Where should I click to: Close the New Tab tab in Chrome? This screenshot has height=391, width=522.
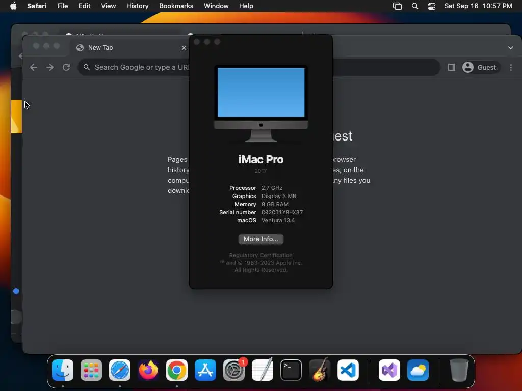pos(184,48)
